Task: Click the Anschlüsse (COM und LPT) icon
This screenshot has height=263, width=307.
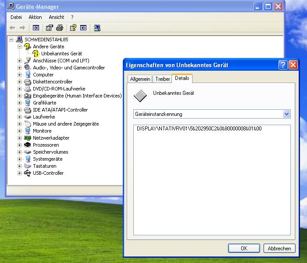Action: coord(27,61)
